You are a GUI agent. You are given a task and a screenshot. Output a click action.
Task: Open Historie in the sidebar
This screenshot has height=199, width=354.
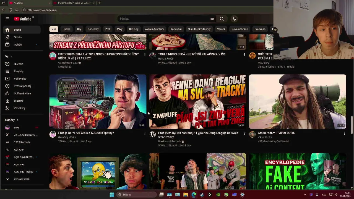tap(22, 64)
